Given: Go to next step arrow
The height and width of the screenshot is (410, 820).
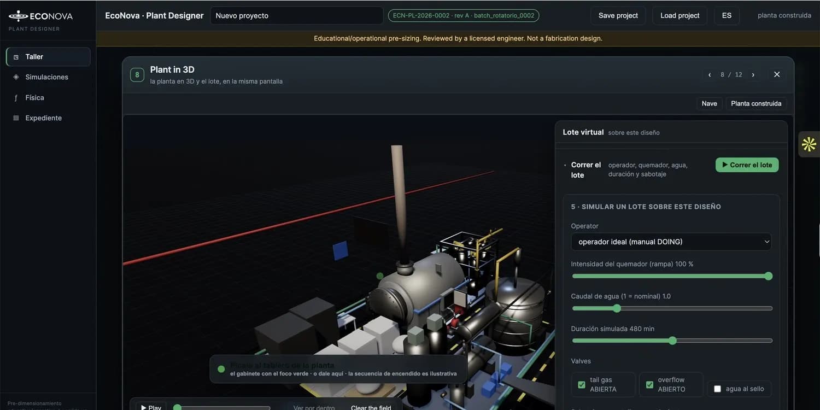Looking at the screenshot, I should (753, 75).
